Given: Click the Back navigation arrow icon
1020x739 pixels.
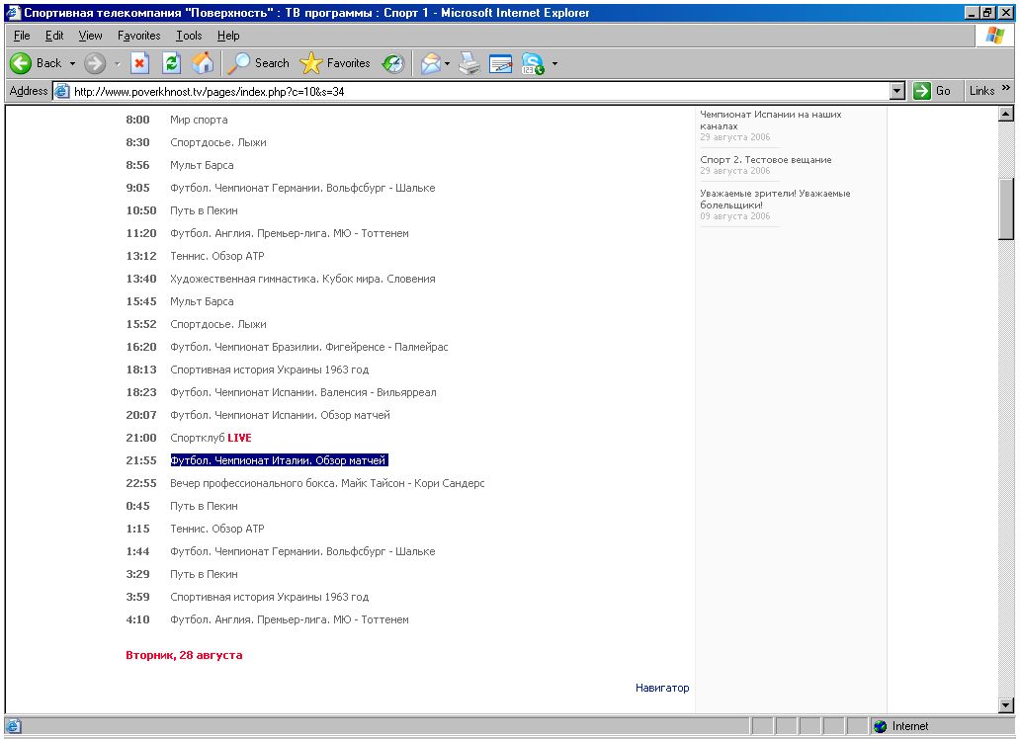Looking at the screenshot, I should 22,63.
